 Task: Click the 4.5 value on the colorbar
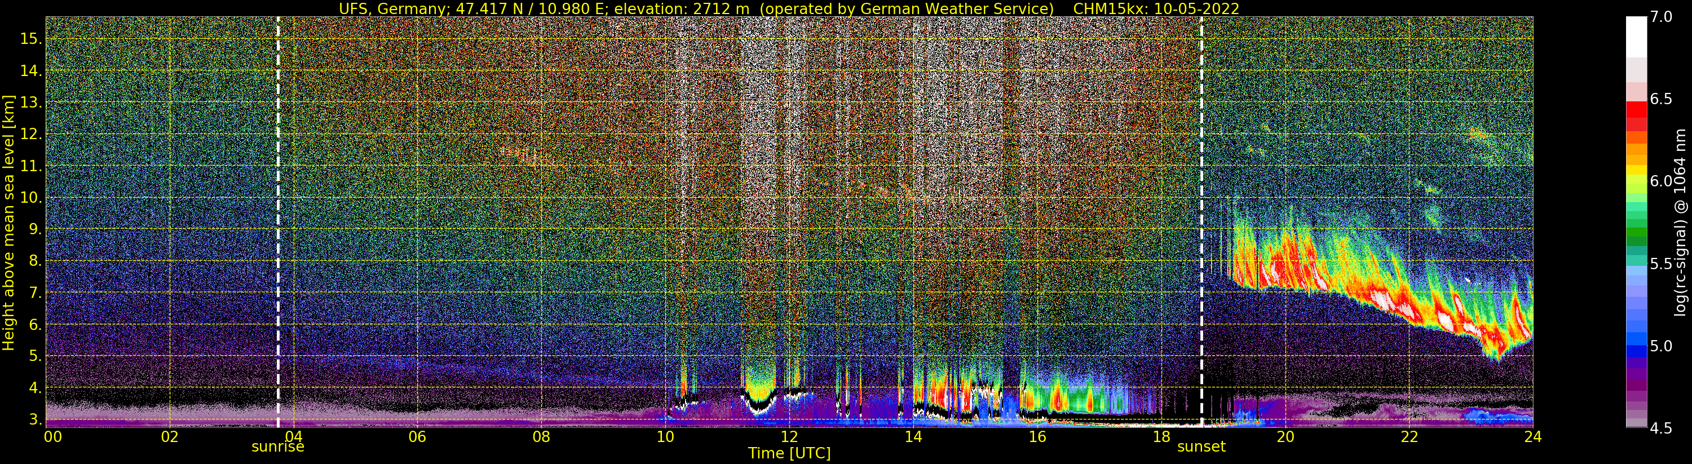1661,429
